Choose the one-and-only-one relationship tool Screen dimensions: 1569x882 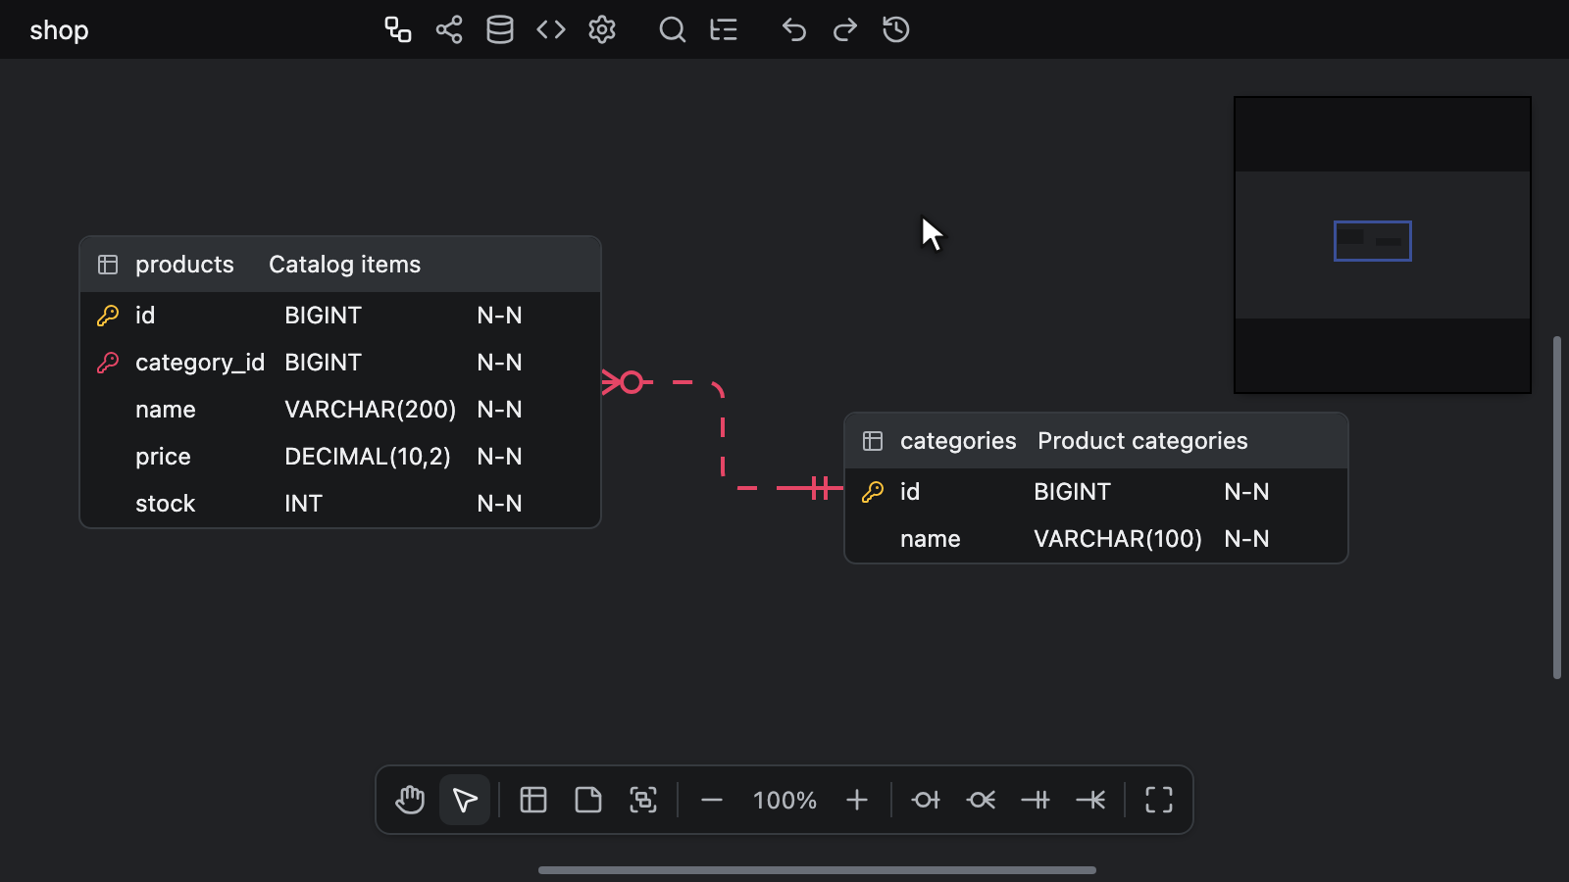pos(1036,800)
